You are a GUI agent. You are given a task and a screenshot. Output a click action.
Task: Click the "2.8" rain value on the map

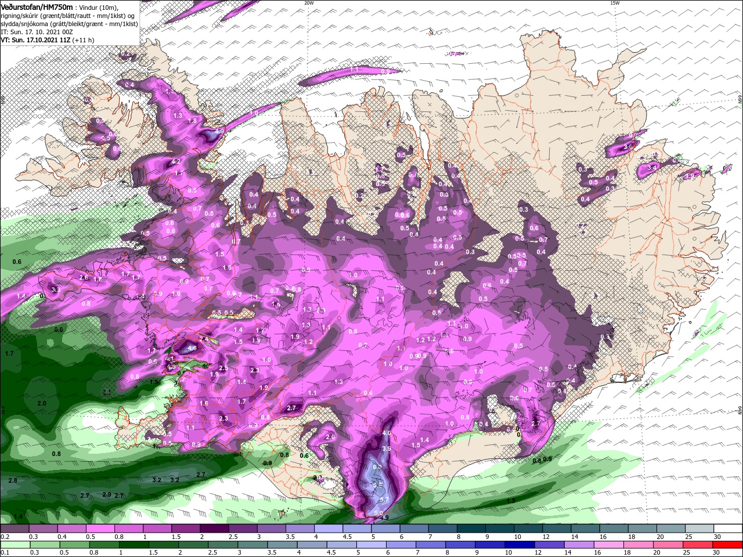(13, 480)
